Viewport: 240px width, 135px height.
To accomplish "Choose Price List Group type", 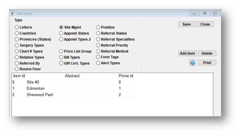I will coord(61,51).
